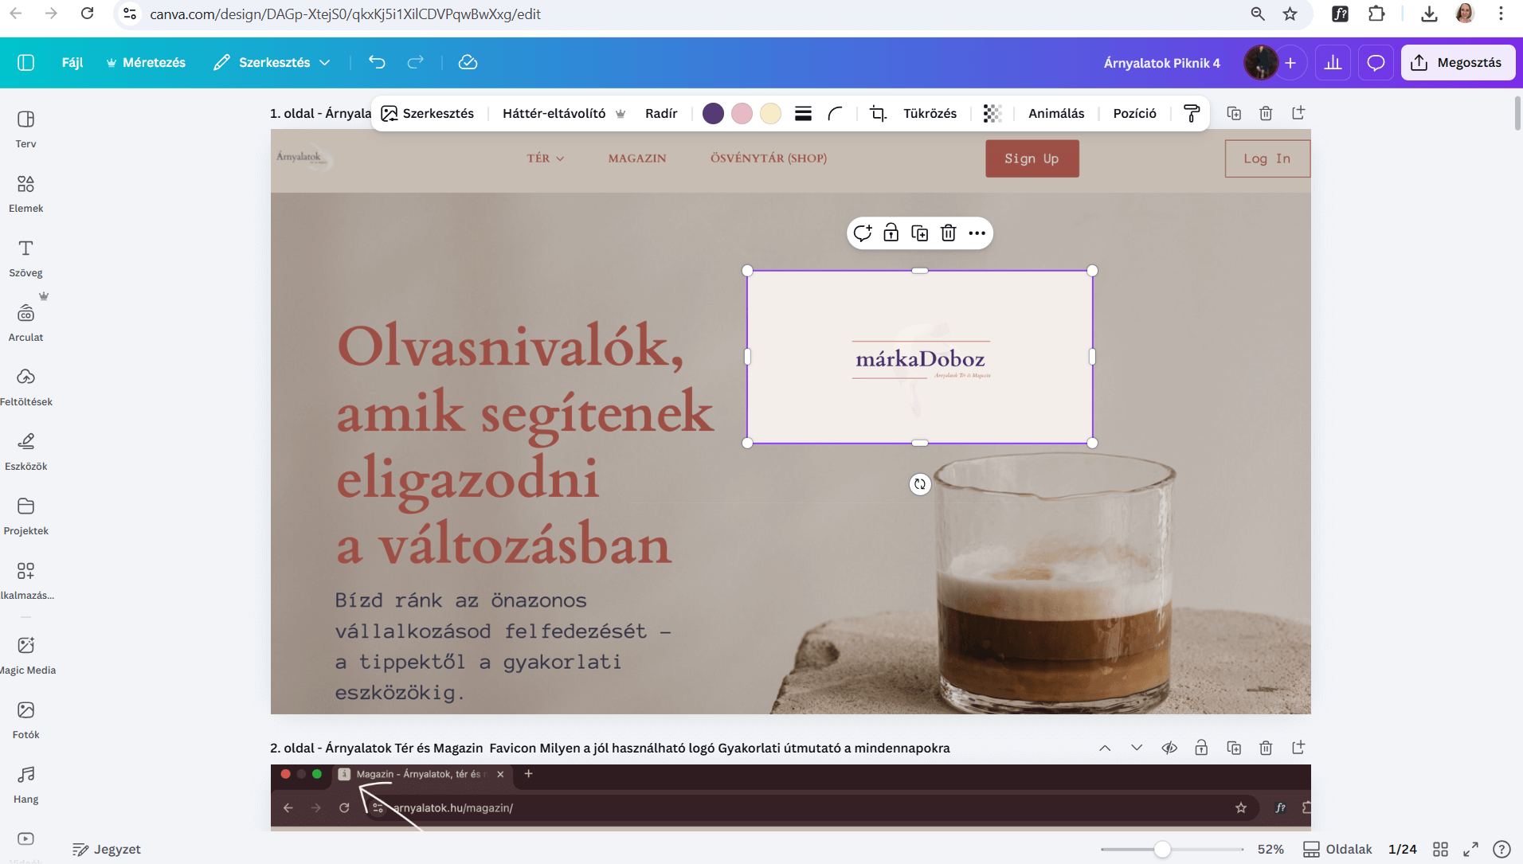Open the transparency checkerboard icon
The height and width of the screenshot is (864, 1523).
pyautogui.click(x=992, y=113)
